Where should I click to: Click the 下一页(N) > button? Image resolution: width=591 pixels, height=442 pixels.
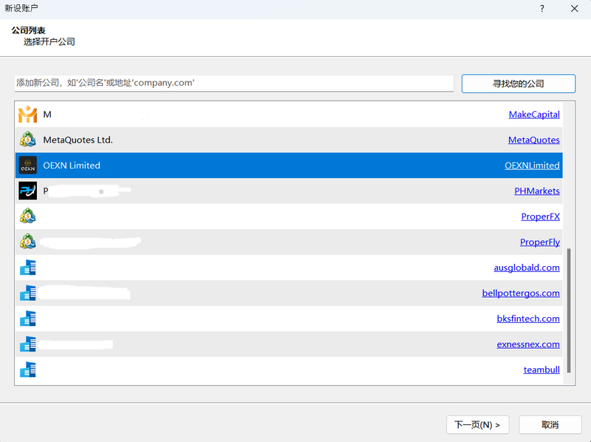477,425
